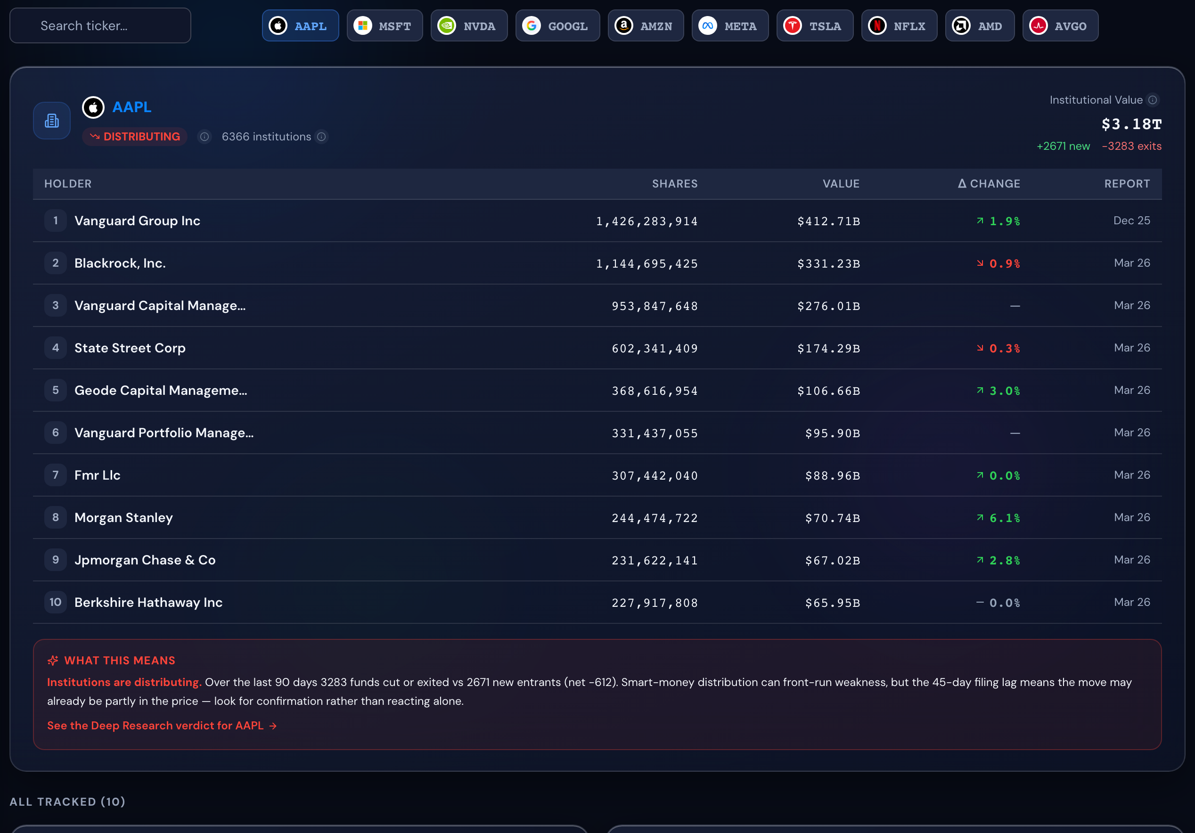This screenshot has height=833, width=1195.
Task: Open the Deep Research verdict for AAPL link
Action: pos(162,725)
